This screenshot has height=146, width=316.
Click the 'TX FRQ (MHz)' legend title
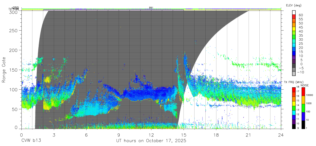pyautogui.click(x=294, y=82)
